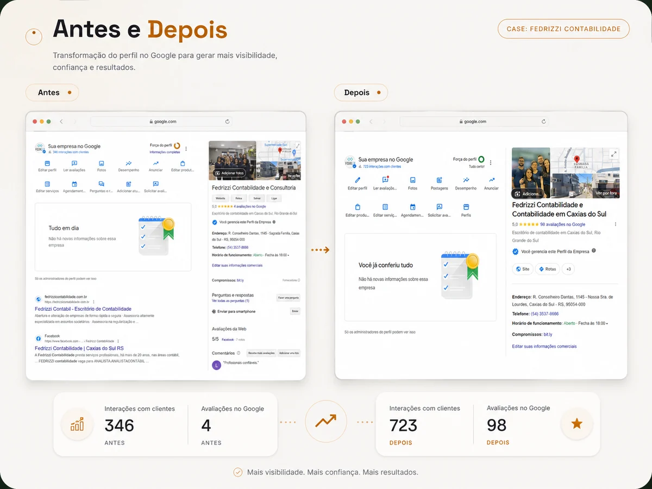The image size is (652, 489).
Task: Click Adicionar atualização icon in Antes window
Action: click(129, 184)
